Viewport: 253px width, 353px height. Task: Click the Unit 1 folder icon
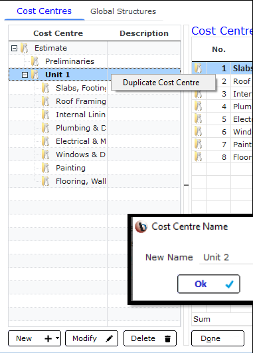click(35, 75)
